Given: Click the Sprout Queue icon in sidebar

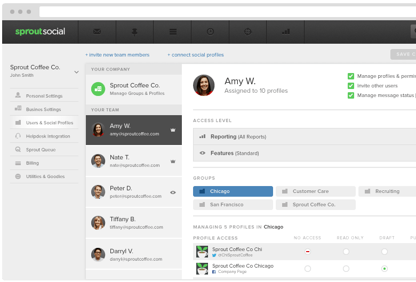Looking at the screenshot, I should [x=18, y=149].
